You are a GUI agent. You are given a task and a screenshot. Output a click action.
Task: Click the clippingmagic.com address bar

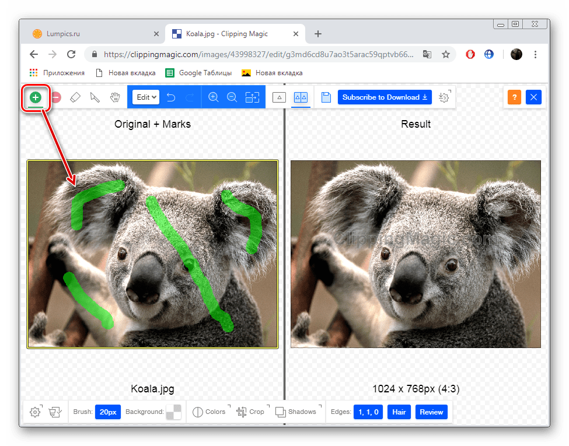(259, 54)
